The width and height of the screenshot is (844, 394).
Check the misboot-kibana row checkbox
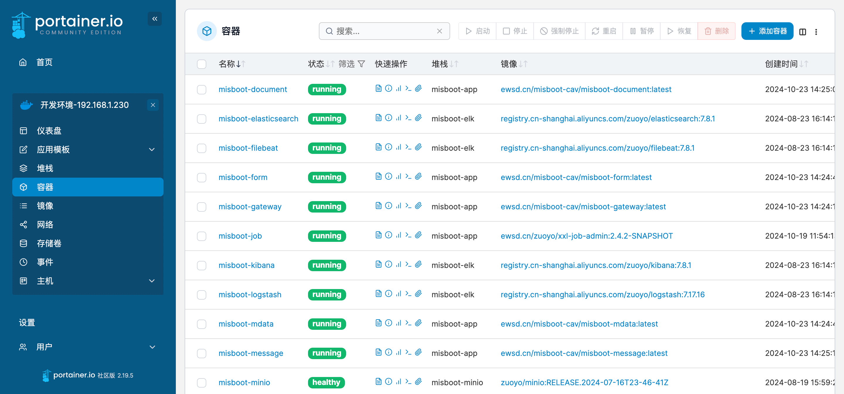tap(202, 266)
